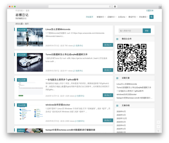The height and width of the screenshot is (143, 169).
Task: Open recent article Turso sqlite in sidebar
Action: [x=134, y=88]
